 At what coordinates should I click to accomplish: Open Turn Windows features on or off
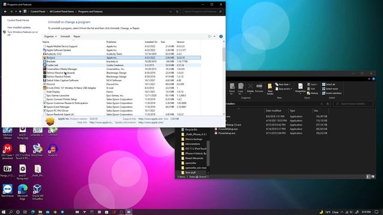pos(23,33)
